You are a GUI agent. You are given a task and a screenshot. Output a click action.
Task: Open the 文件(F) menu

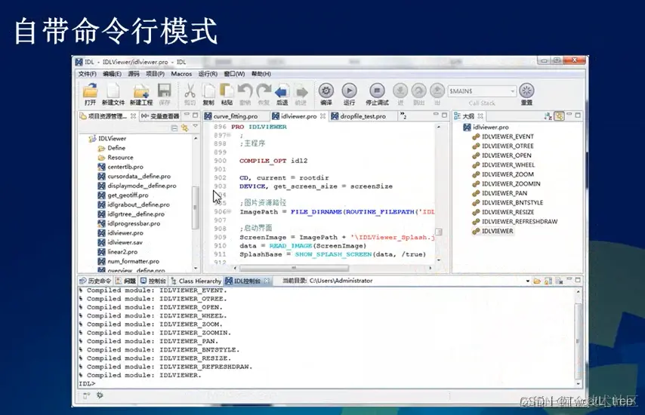coord(87,74)
